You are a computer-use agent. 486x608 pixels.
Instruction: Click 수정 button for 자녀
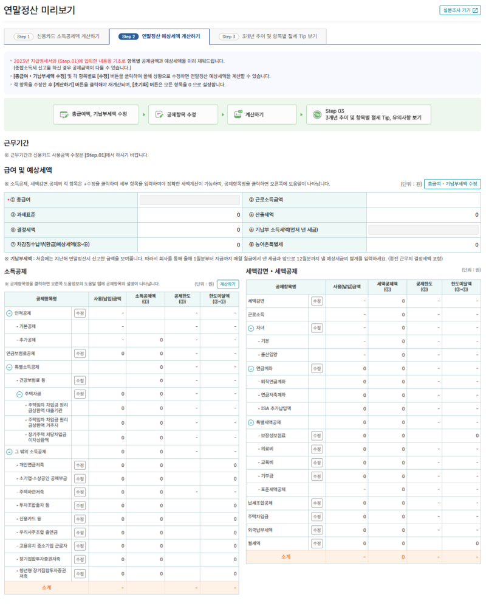(x=317, y=328)
